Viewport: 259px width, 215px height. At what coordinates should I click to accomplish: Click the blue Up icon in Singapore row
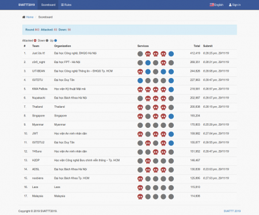(x=171, y=116)
